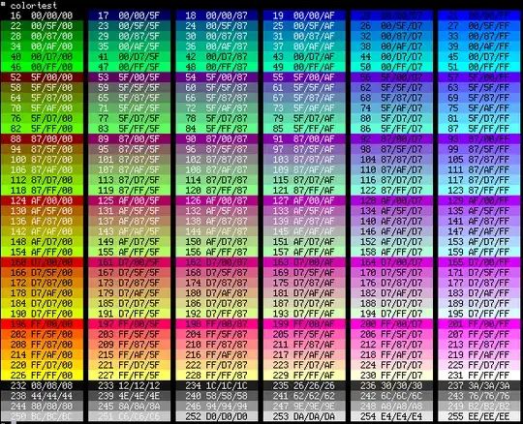
Task: Click color cell 244 80/80/80
Action: click(x=42, y=407)
